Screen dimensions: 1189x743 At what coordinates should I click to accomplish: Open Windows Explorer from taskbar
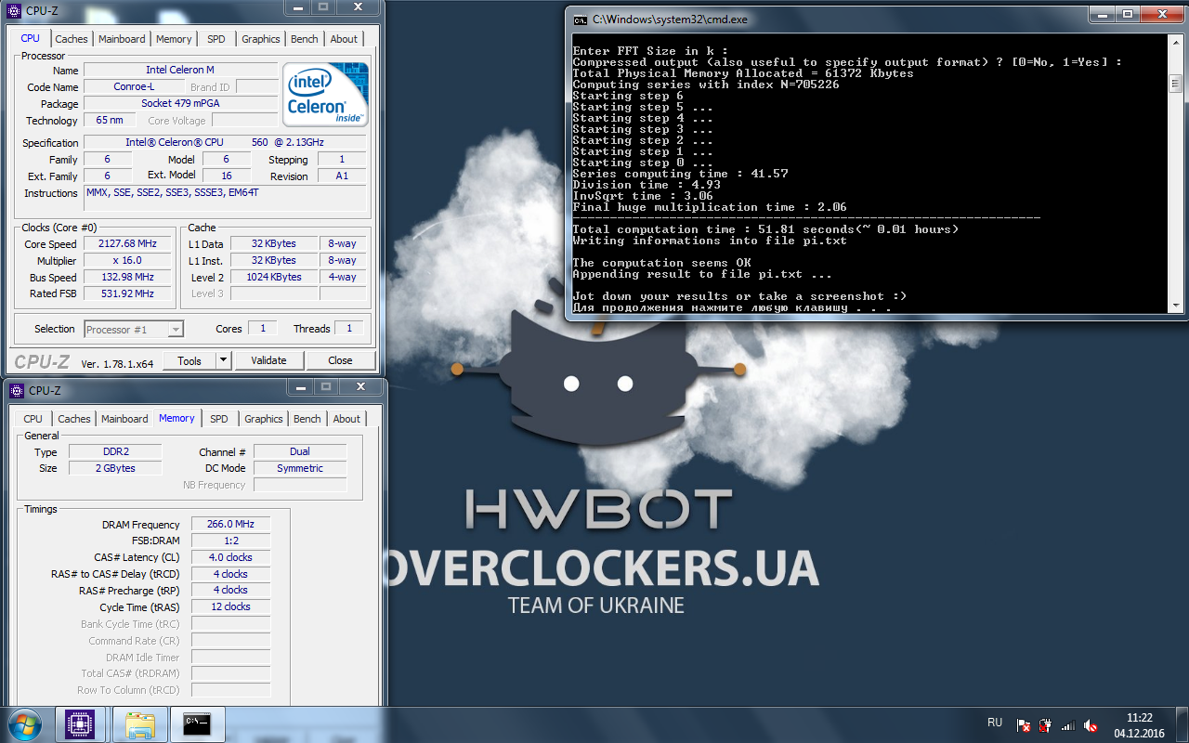coord(140,724)
